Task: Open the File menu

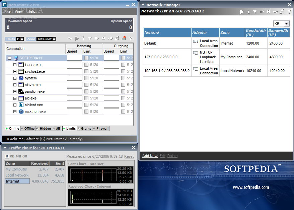Action: coord(7,11)
